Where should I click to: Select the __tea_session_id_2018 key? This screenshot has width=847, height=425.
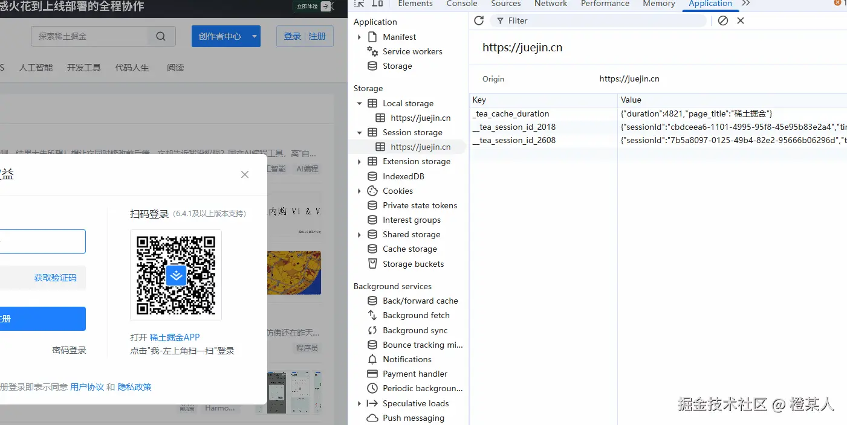(x=514, y=127)
